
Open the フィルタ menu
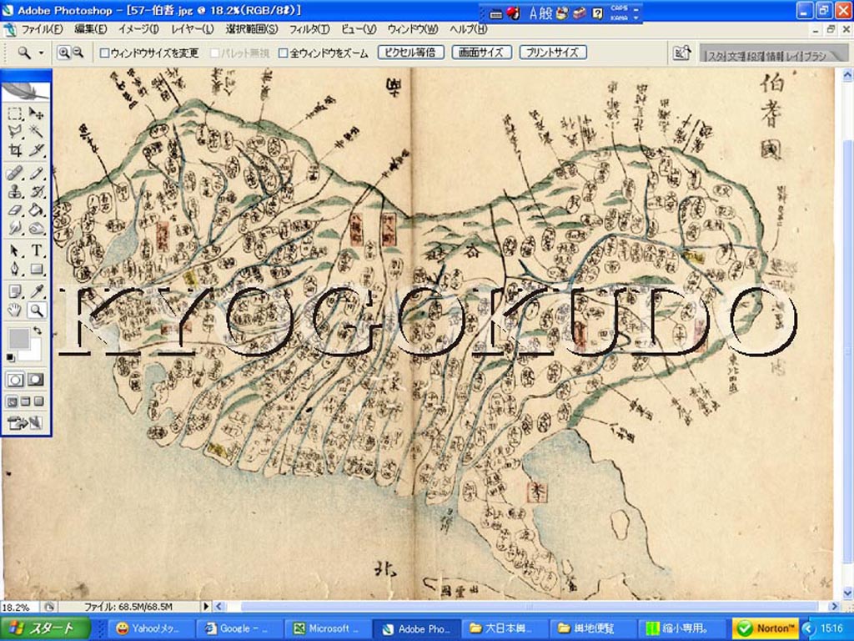coord(309,29)
